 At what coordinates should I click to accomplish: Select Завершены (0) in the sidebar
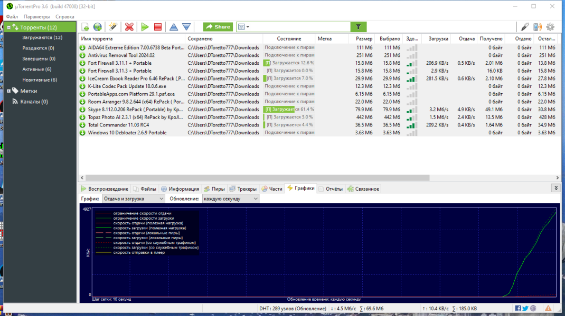click(39, 58)
